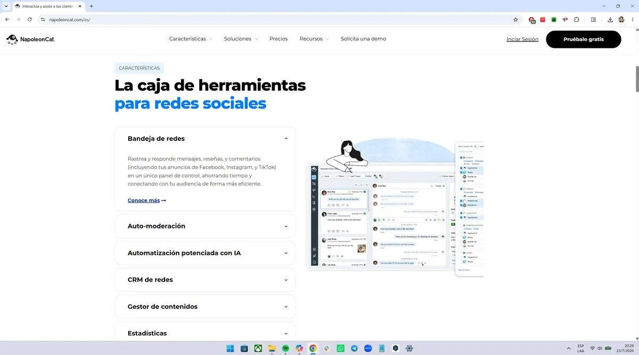Open the Chrome Extensions puzzle menu
This screenshot has height=355, width=639.
coord(576,20)
